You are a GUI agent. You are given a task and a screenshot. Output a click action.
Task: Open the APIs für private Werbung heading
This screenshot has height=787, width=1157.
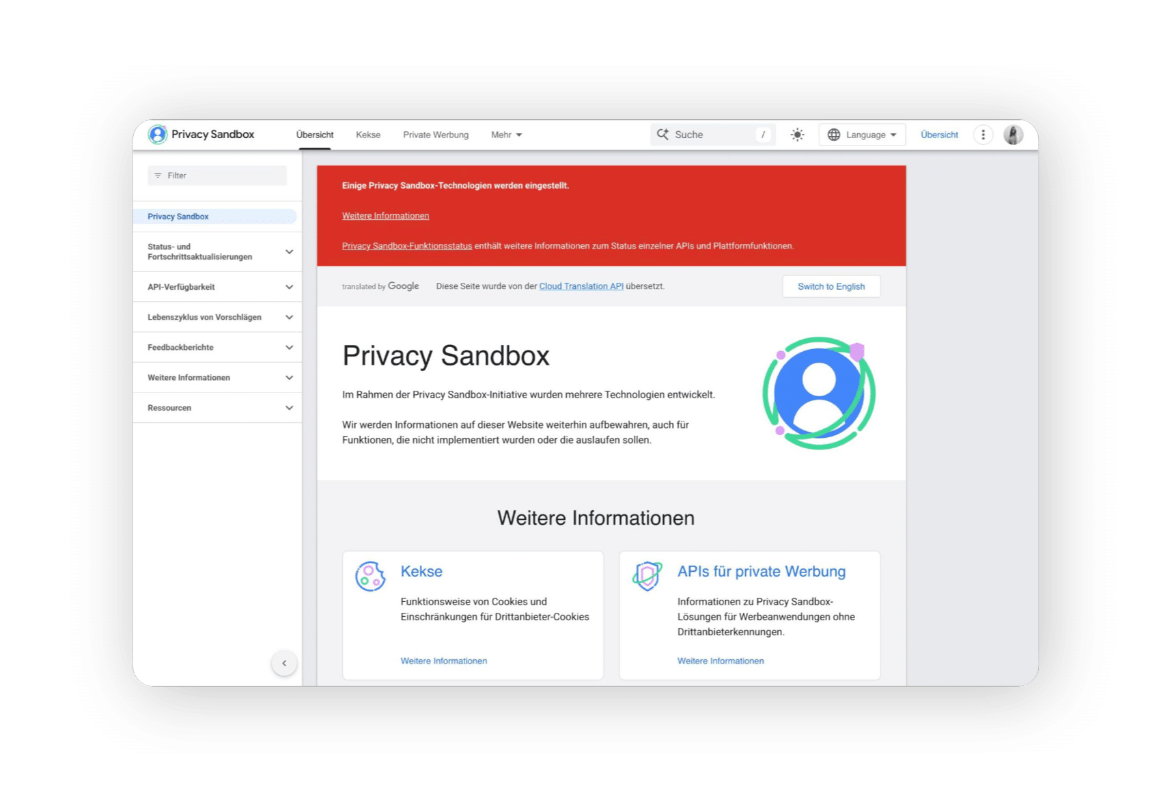click(762, 571)
